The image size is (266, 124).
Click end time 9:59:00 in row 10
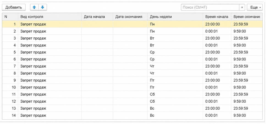247,87
